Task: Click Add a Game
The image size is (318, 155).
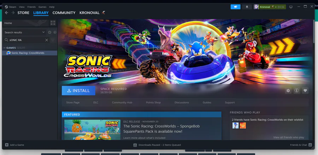Action: click(x=14, y=145)
